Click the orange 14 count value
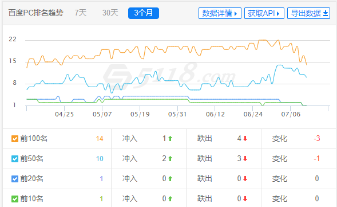Screen dimensions: 337x207 (x=100, y=139)
